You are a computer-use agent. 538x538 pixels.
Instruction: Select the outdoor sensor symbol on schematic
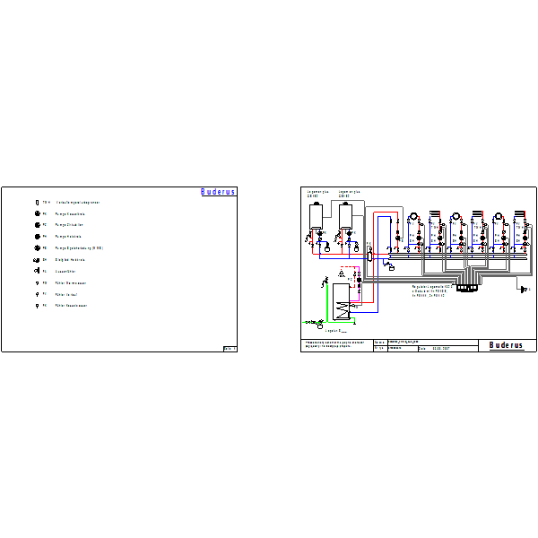click(524, 290)
